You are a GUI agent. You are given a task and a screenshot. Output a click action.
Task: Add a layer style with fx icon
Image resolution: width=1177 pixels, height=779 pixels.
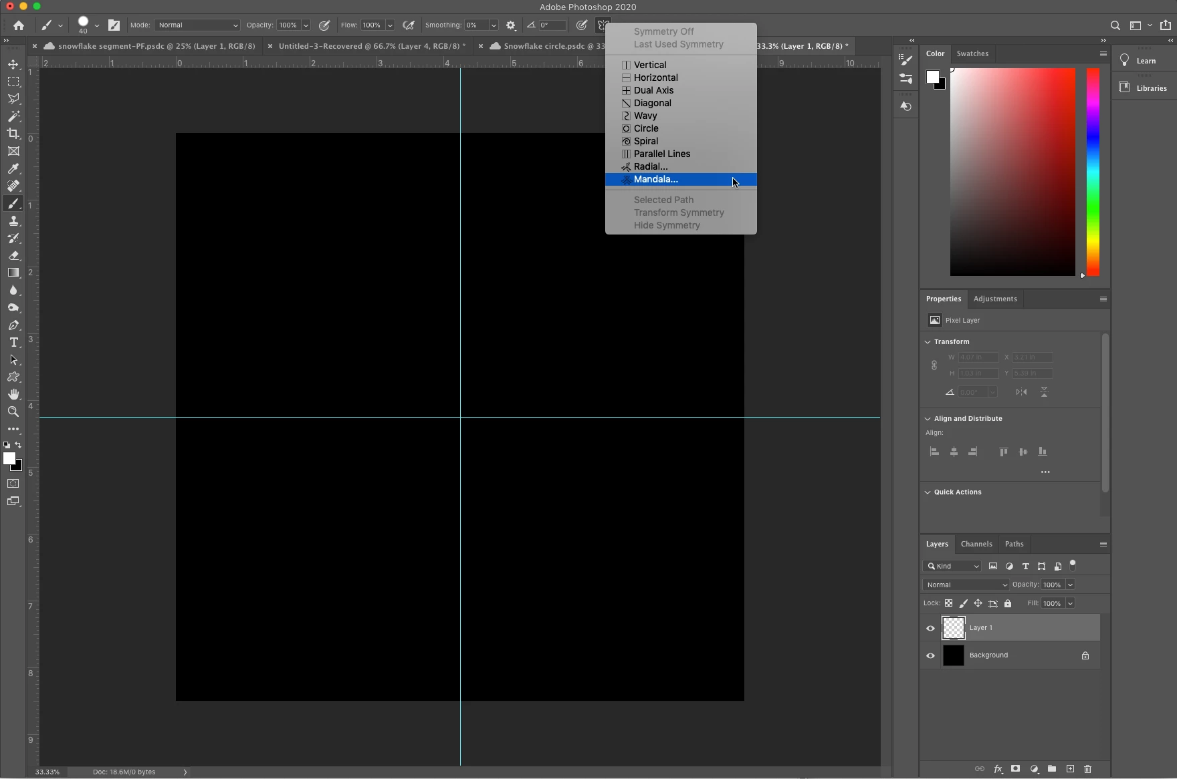998,769
